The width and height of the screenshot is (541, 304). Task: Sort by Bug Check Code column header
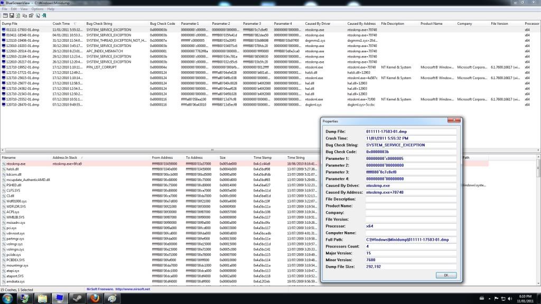click(x=164, y=23)
